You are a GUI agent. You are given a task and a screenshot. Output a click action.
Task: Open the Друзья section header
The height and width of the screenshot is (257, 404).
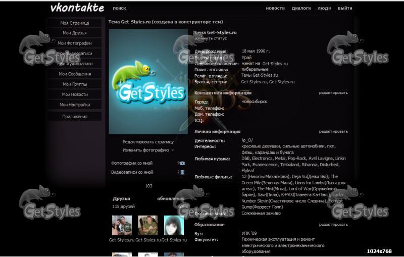121,198
